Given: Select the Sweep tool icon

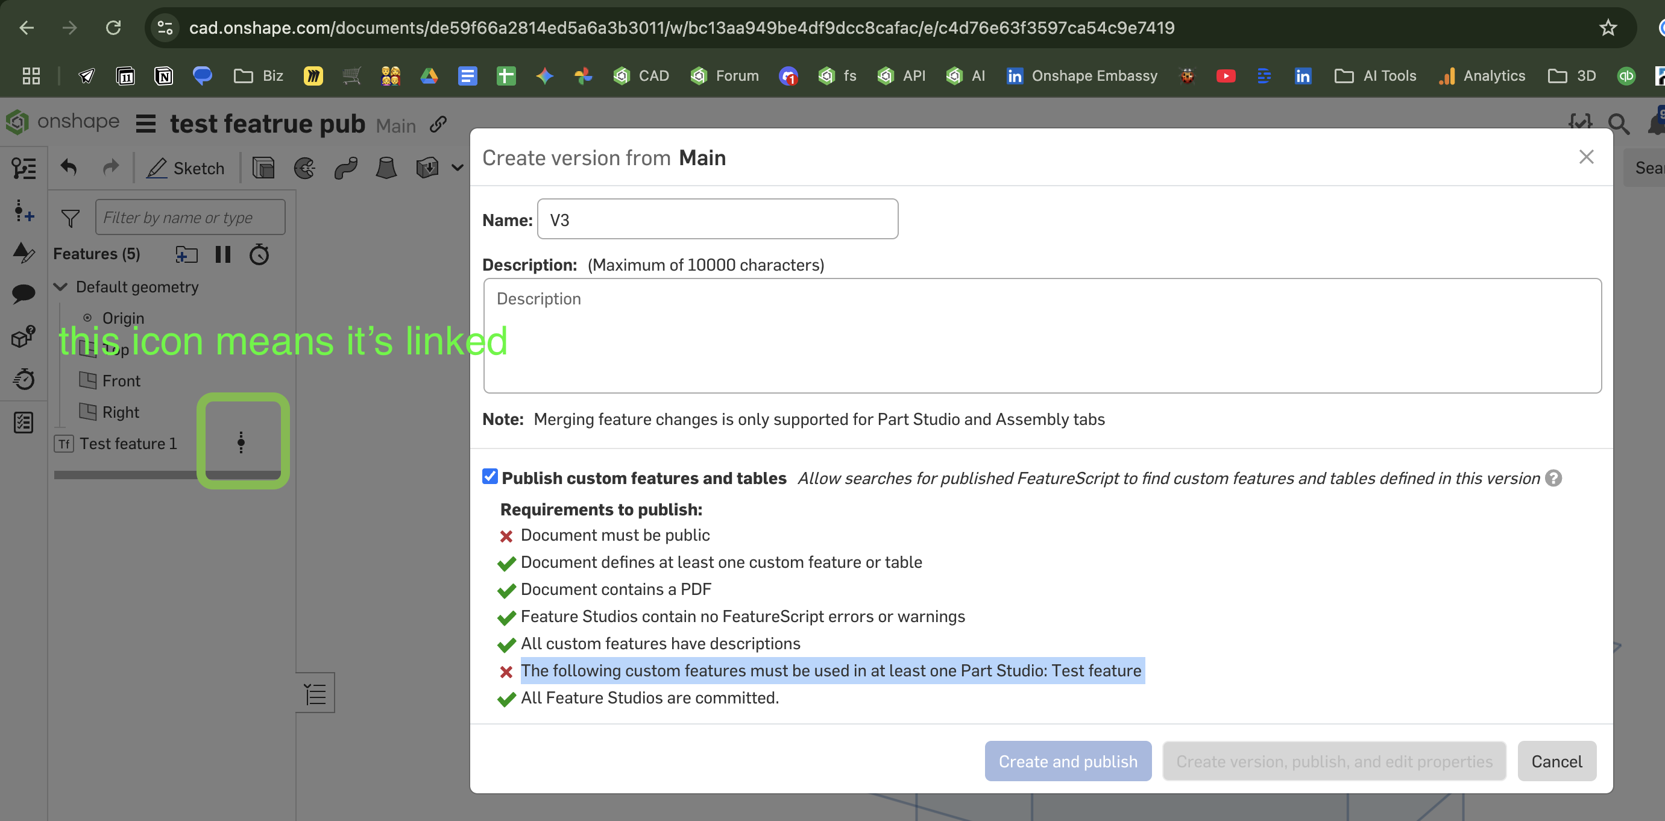Looking at the screenshot, I should point(346,168).
